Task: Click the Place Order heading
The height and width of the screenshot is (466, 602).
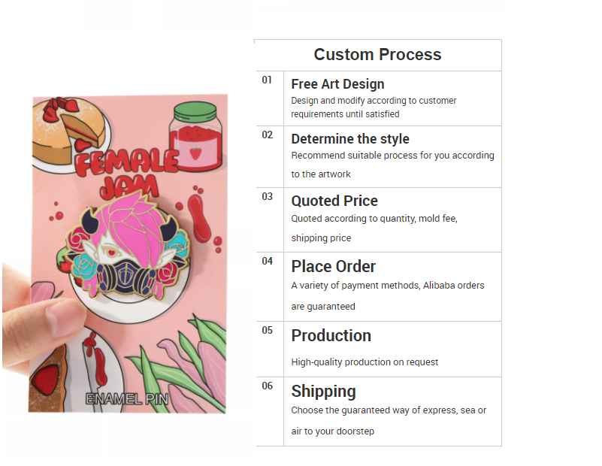Action: tap(333, 266)
